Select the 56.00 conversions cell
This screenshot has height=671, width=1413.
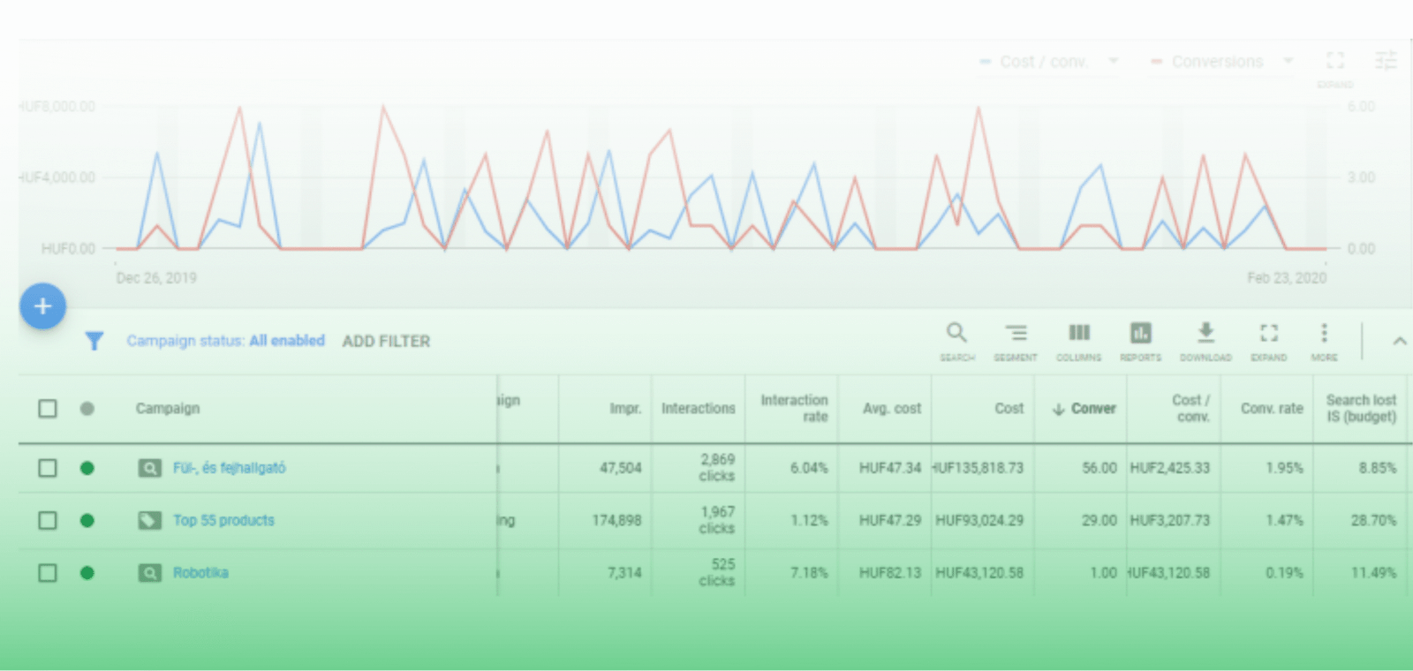pyautogui.click(x=1099, y=468)
